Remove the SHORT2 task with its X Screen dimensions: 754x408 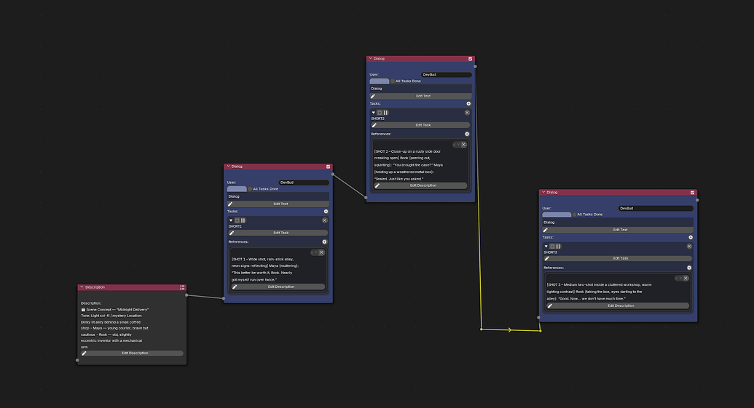[x=467, y=112]
